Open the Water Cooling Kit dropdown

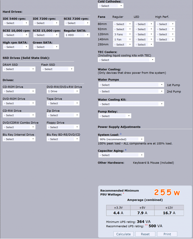pyautogui.click(x=131, y=104)
